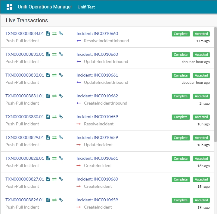Click the chain link icon for TXN0000003829.01
The width and height of the screenshot is (217, 214).
point(61,137)
